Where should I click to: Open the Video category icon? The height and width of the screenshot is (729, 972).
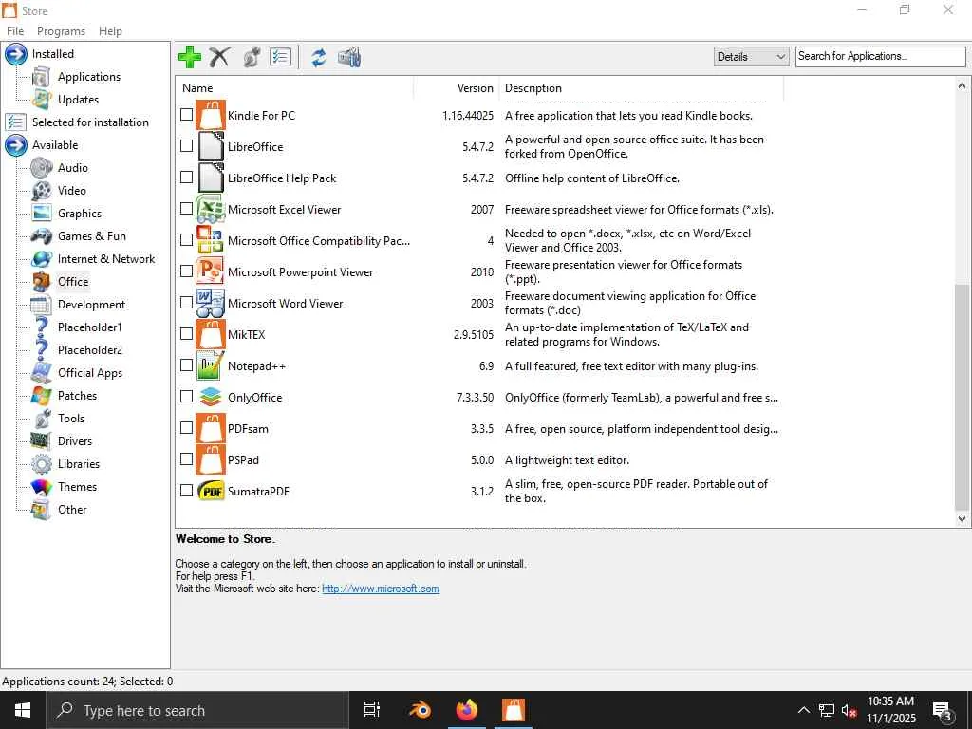pyautogui.click(x=42, y=191)
